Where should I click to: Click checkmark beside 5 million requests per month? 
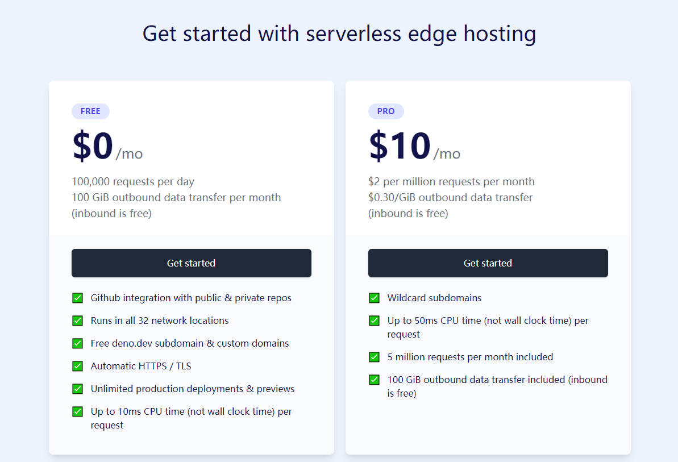pyautogui.click(x=375, y=357)
